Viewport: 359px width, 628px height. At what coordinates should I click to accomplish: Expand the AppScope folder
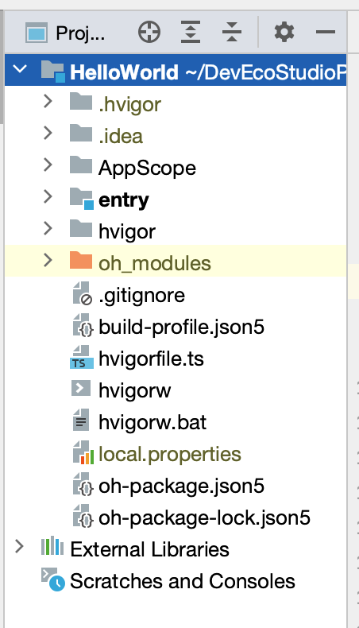[48, 165]
